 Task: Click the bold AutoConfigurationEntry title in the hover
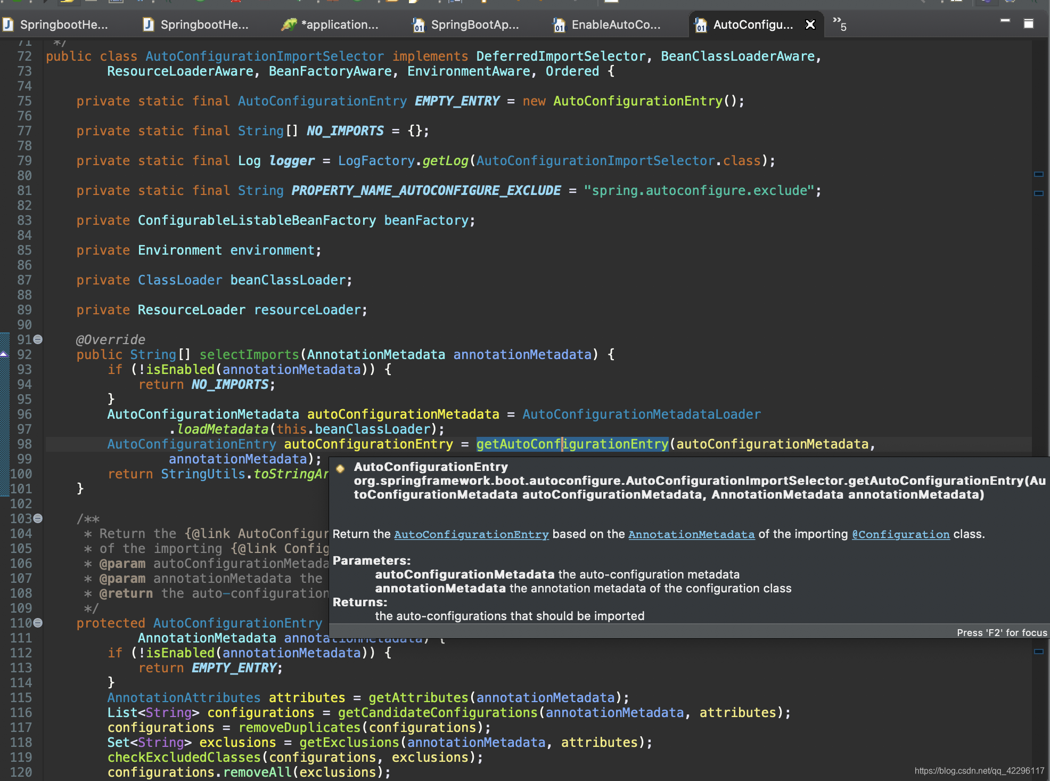point(431,467)
